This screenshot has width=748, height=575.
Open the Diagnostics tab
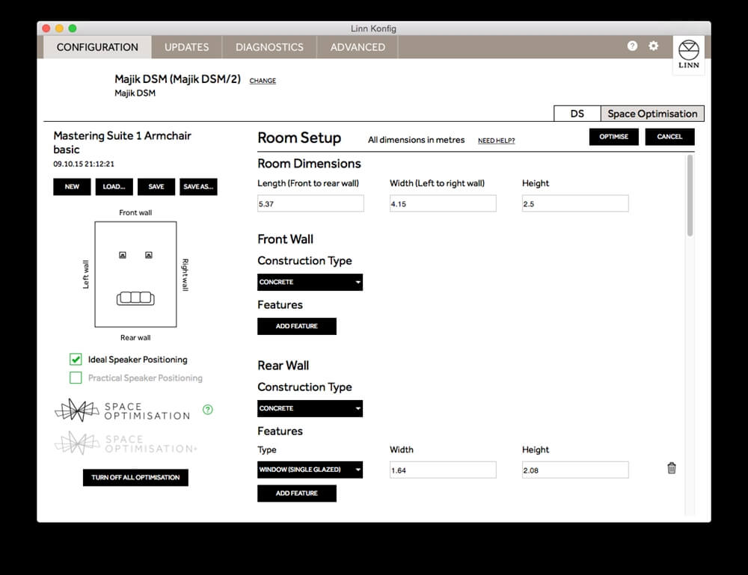(x=269, y=47)
